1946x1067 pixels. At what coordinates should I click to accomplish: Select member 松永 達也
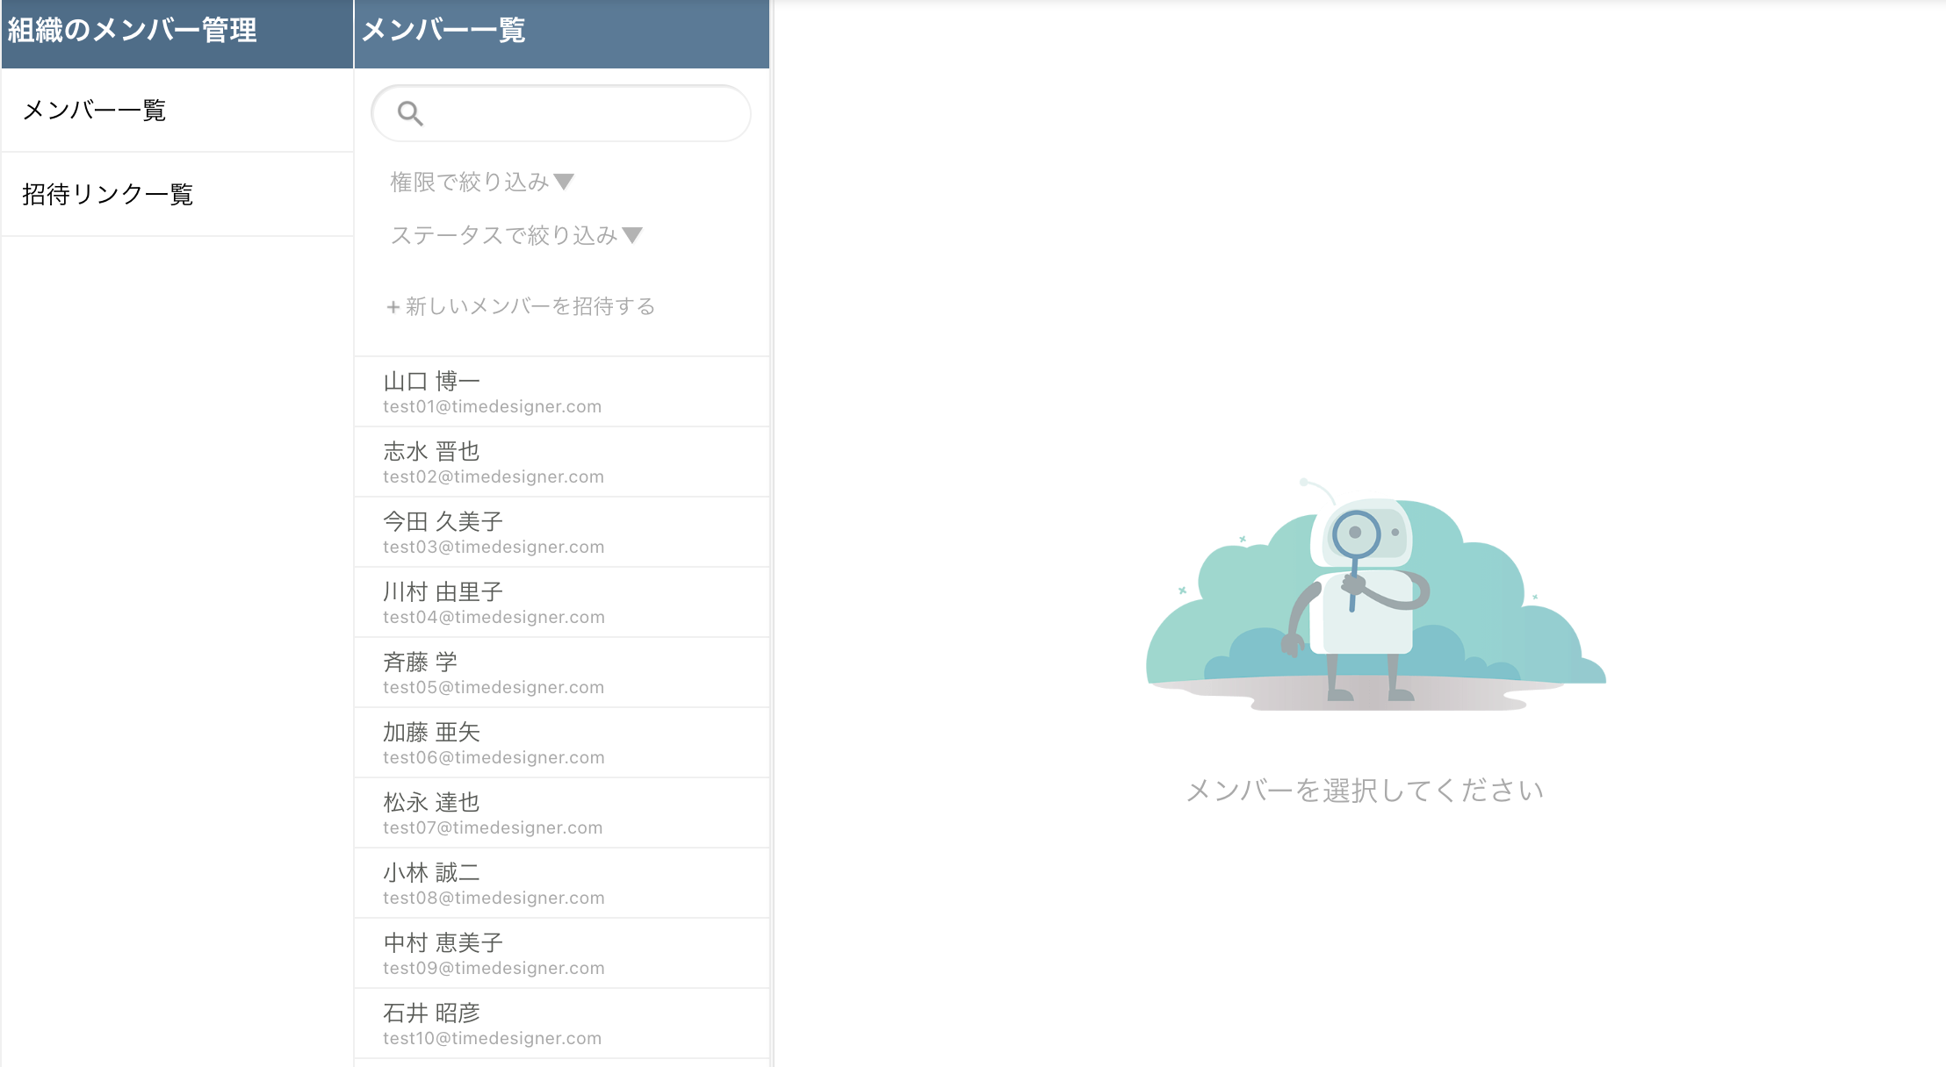[562, 813]
